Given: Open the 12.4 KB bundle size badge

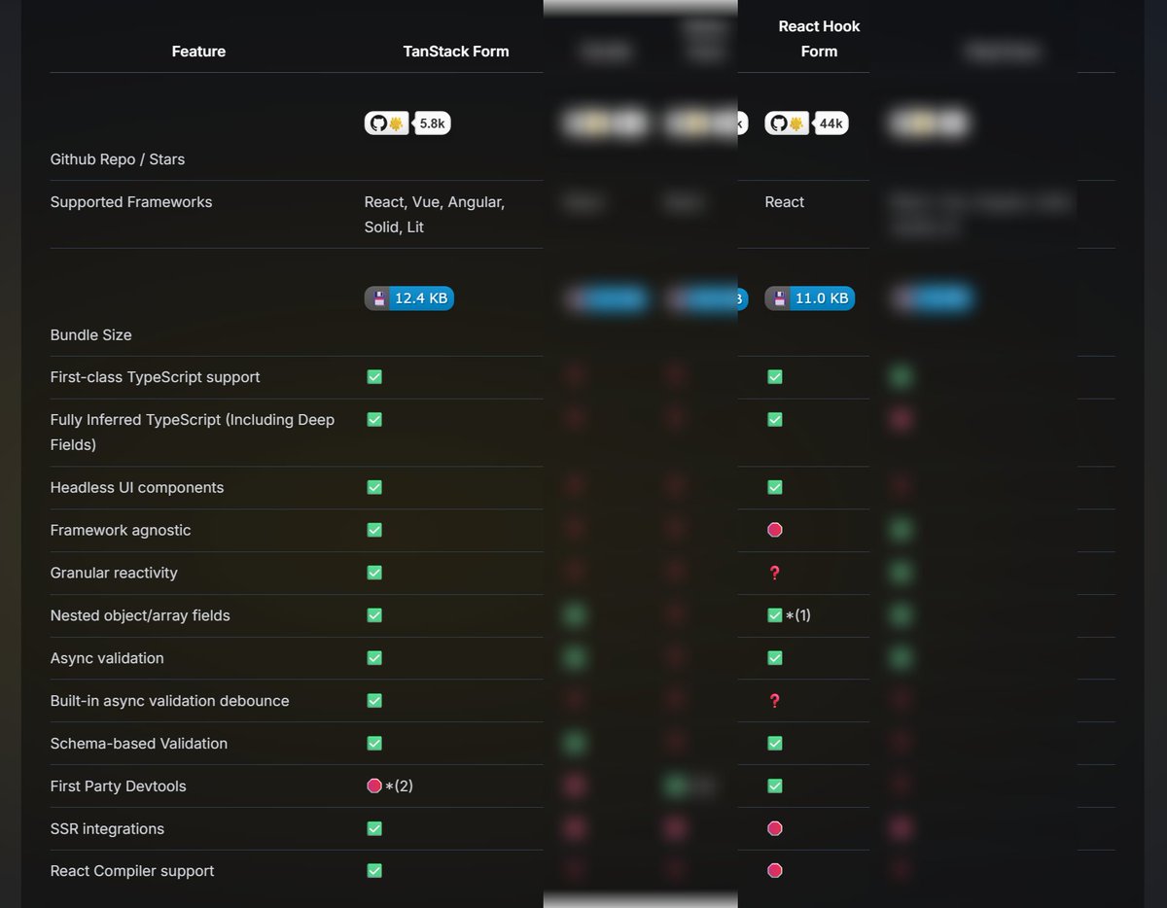Looking at the screenshot, I should tap(409, 298).
